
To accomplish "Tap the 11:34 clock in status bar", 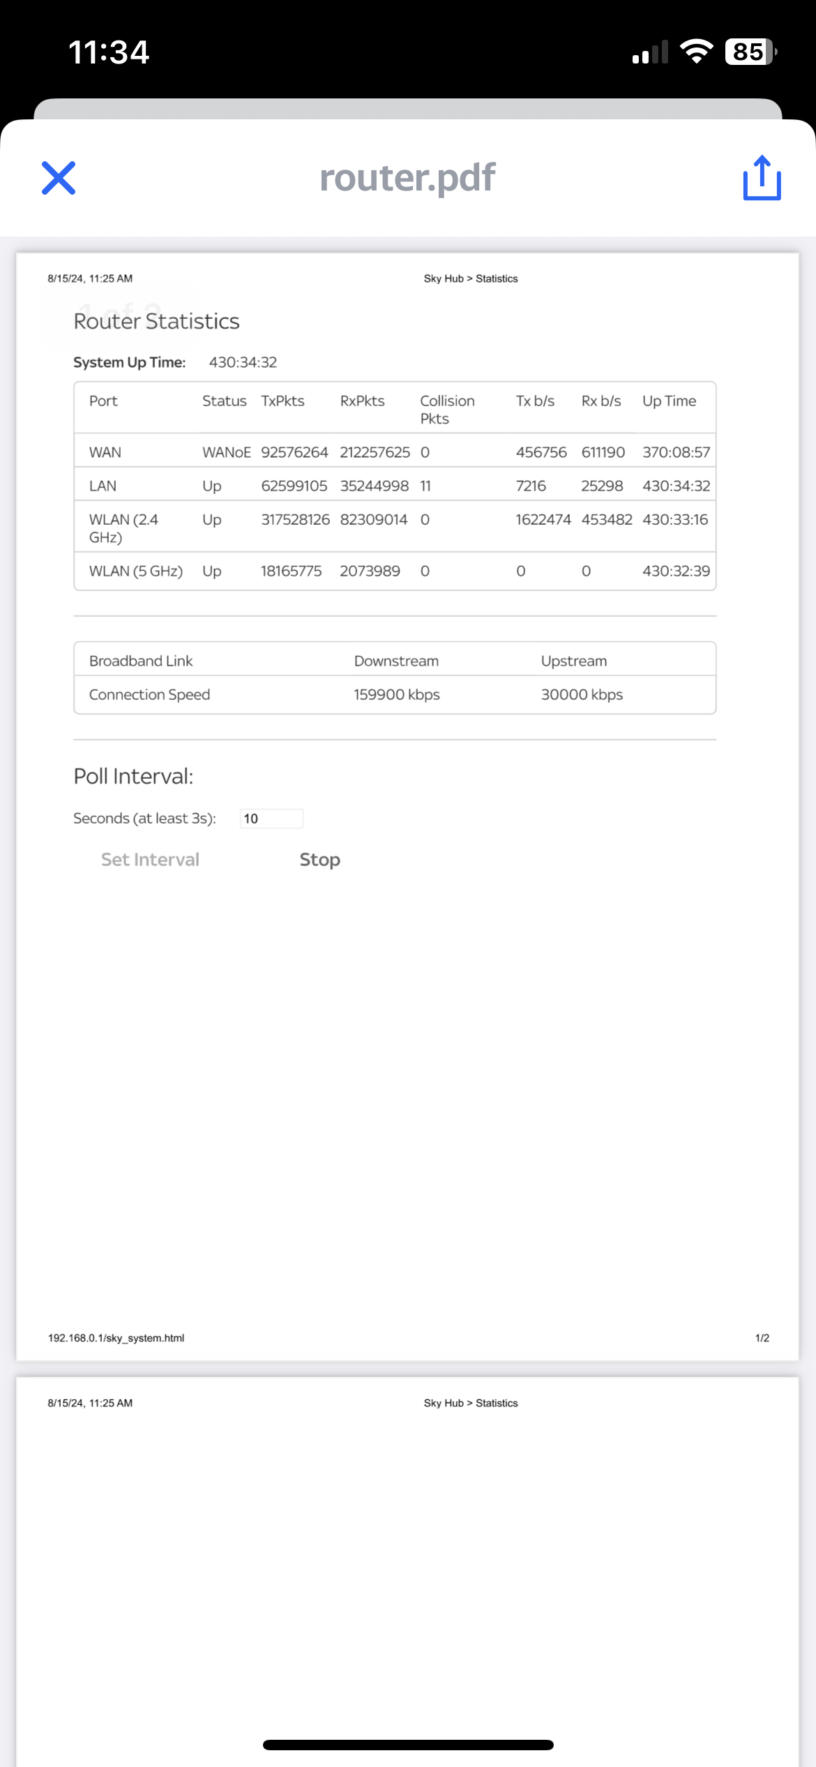I will click(x=109, y=52).
